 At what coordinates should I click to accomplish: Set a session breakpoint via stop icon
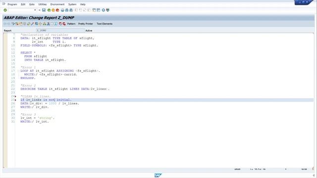coord(60,24)
